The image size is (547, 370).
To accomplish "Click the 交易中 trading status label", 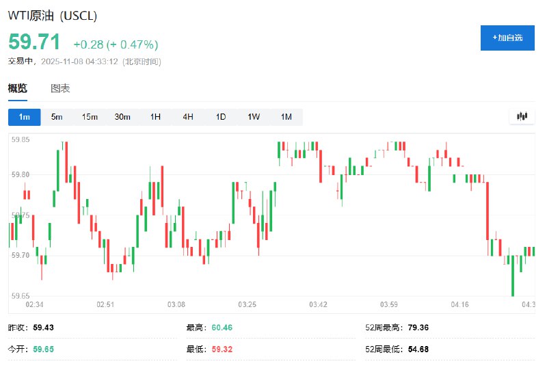I will [x=21, y=62].
